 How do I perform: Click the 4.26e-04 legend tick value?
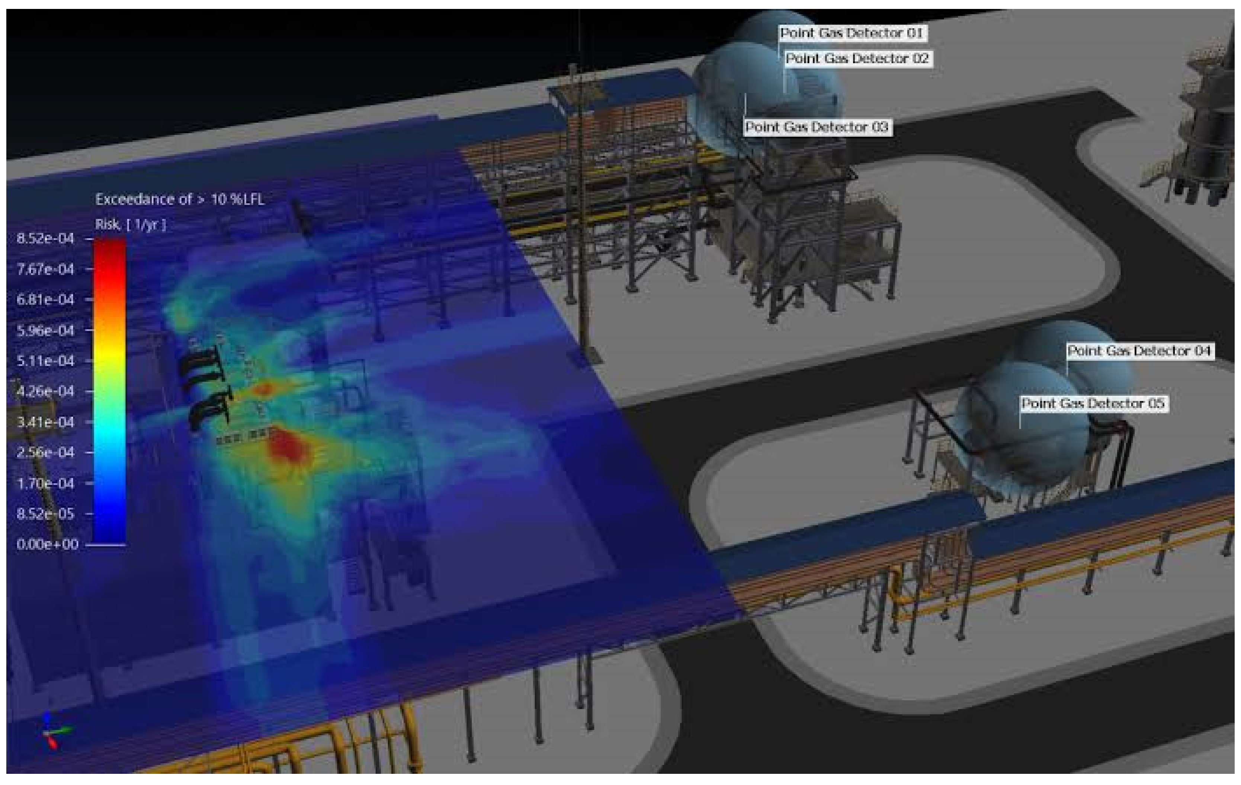click(45, 391)
